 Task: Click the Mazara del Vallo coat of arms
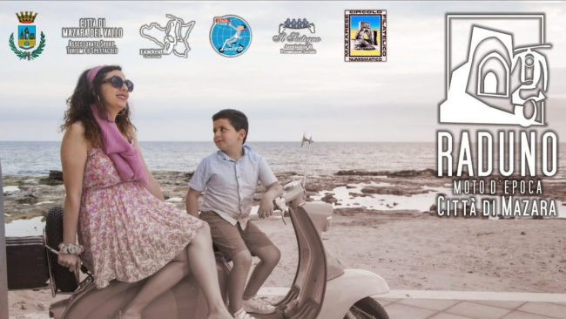(27, 36)
